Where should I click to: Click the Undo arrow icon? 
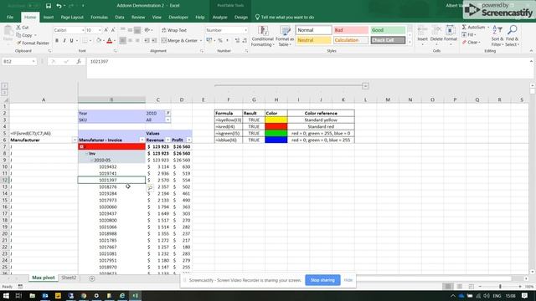click(59, 6)
